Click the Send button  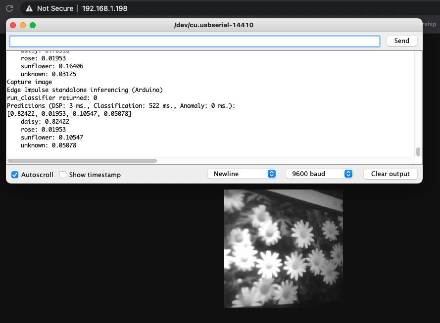click(401, 41)
